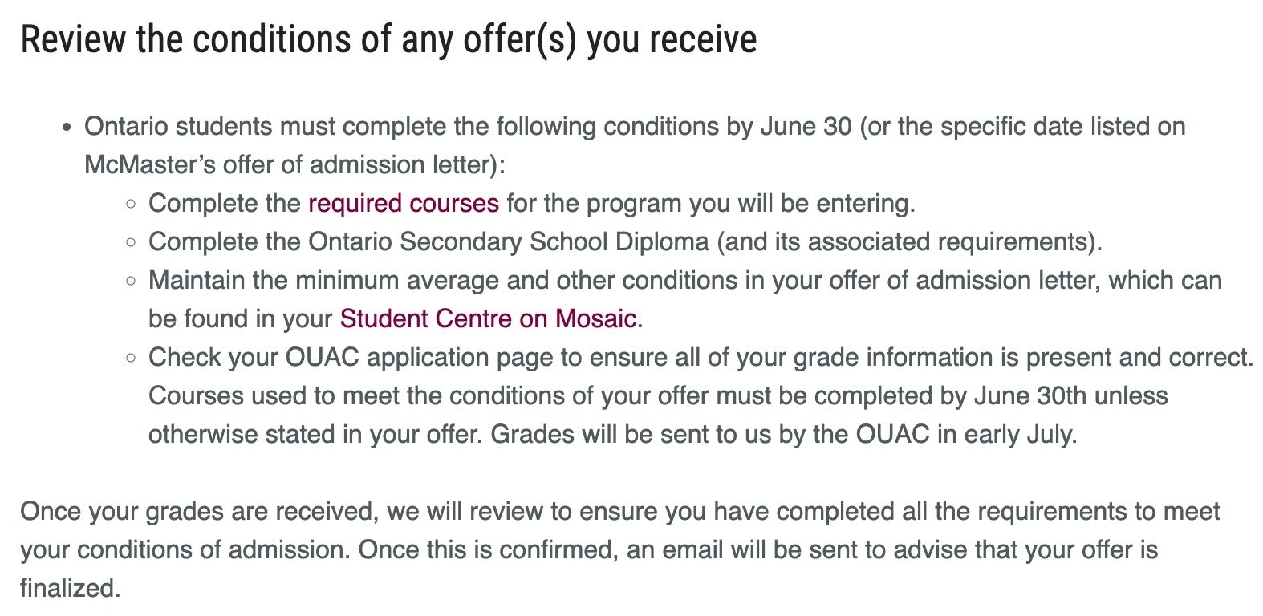
Task: Click the "McMaster's offer of admission letter" text
Action: coord(294,165)
